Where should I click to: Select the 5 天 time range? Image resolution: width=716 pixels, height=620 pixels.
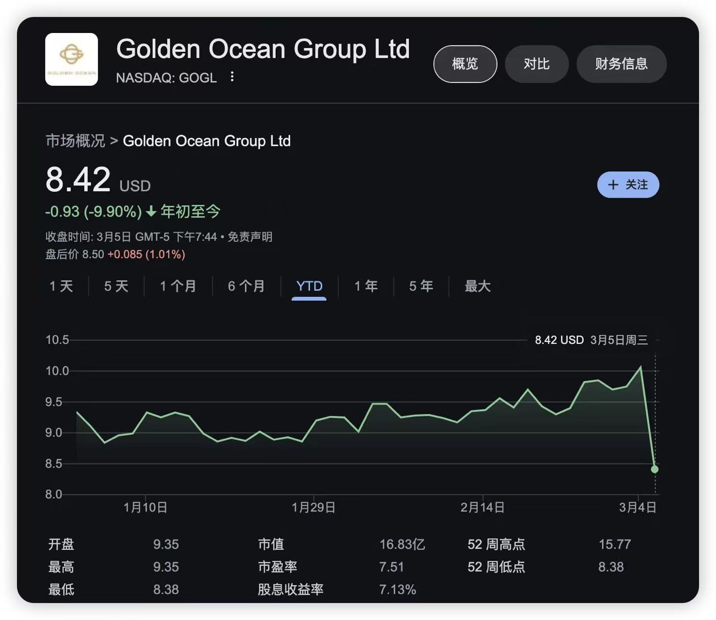[116, 286]
